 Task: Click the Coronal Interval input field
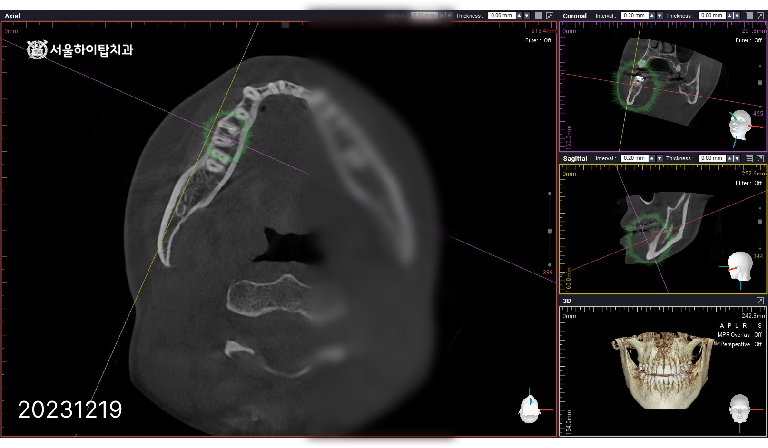point(634,16)
